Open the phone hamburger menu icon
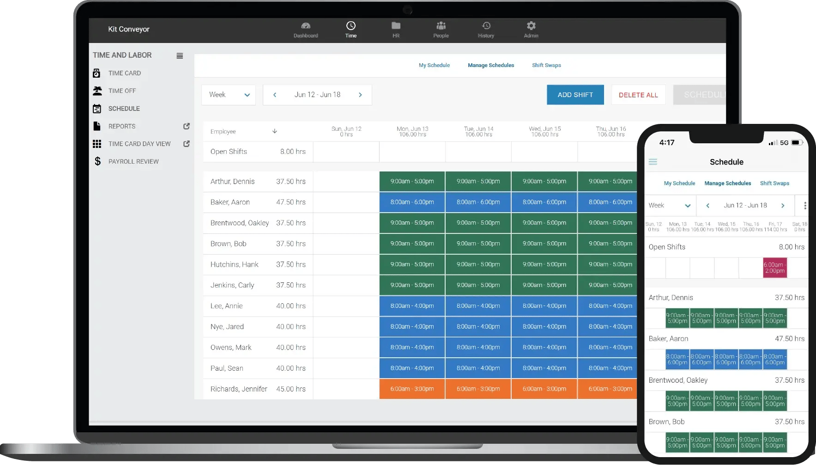 point(653,162)
